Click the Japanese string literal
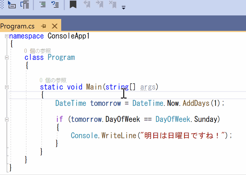The width and height of the screenshot is (246, 175). coord(183,136)
